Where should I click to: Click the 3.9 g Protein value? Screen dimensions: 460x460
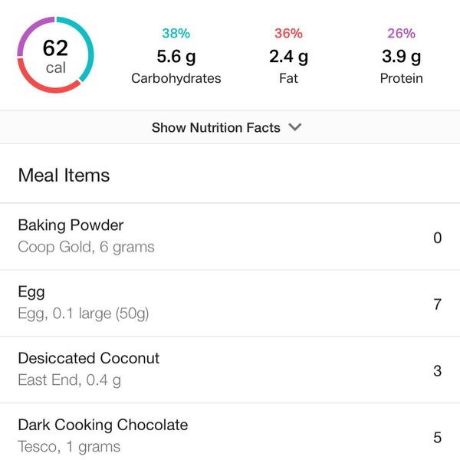point(401,57)
